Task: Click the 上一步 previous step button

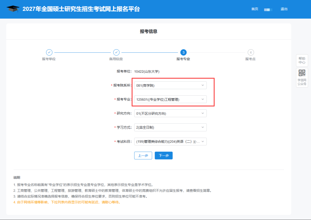Action: point(143,155)
